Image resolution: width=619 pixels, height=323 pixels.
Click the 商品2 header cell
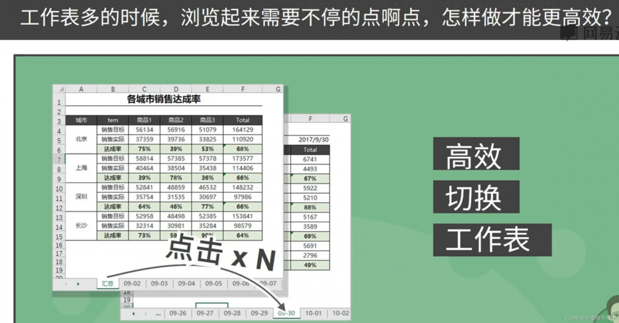point(176,120)
